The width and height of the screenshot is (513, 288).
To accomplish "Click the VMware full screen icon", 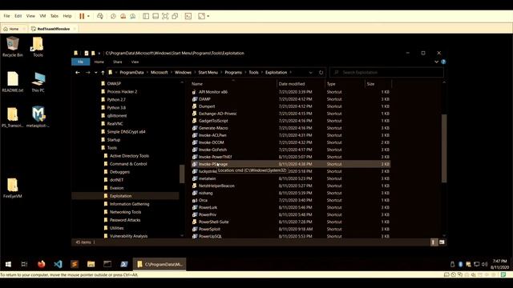I will pyautogui.click(x=165, y=16).
